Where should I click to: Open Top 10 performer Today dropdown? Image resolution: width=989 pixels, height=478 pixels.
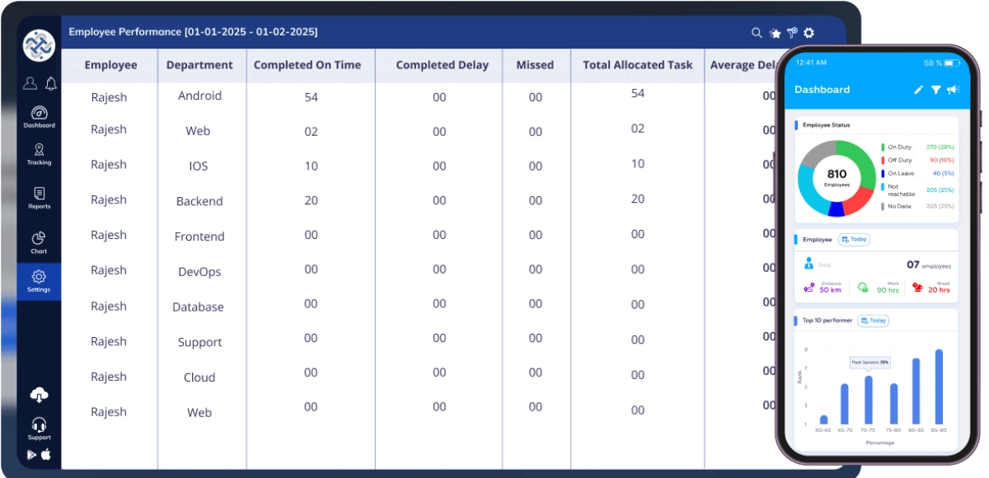click(874, 321)
